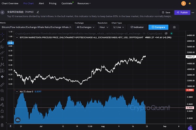
Task: Open the Pricing menu item
Action: coord(53,4)
